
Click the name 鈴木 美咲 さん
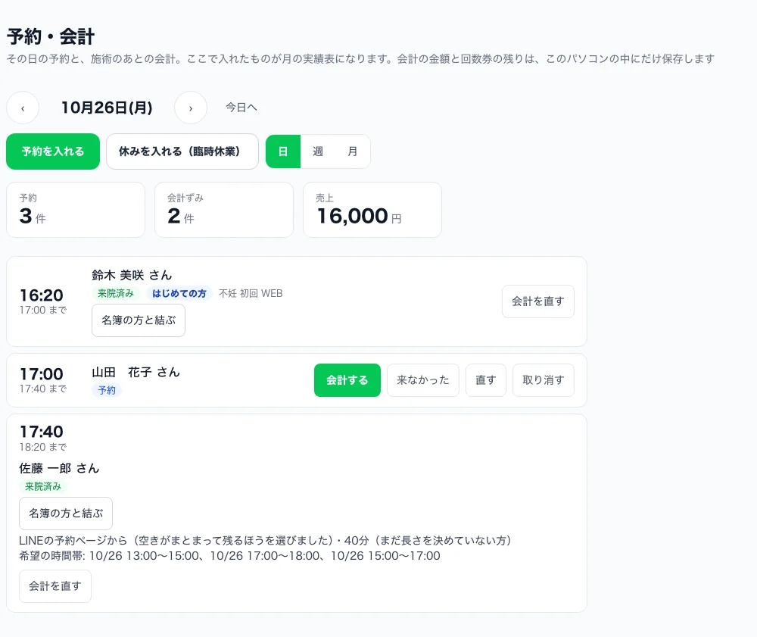pos(132,275)
